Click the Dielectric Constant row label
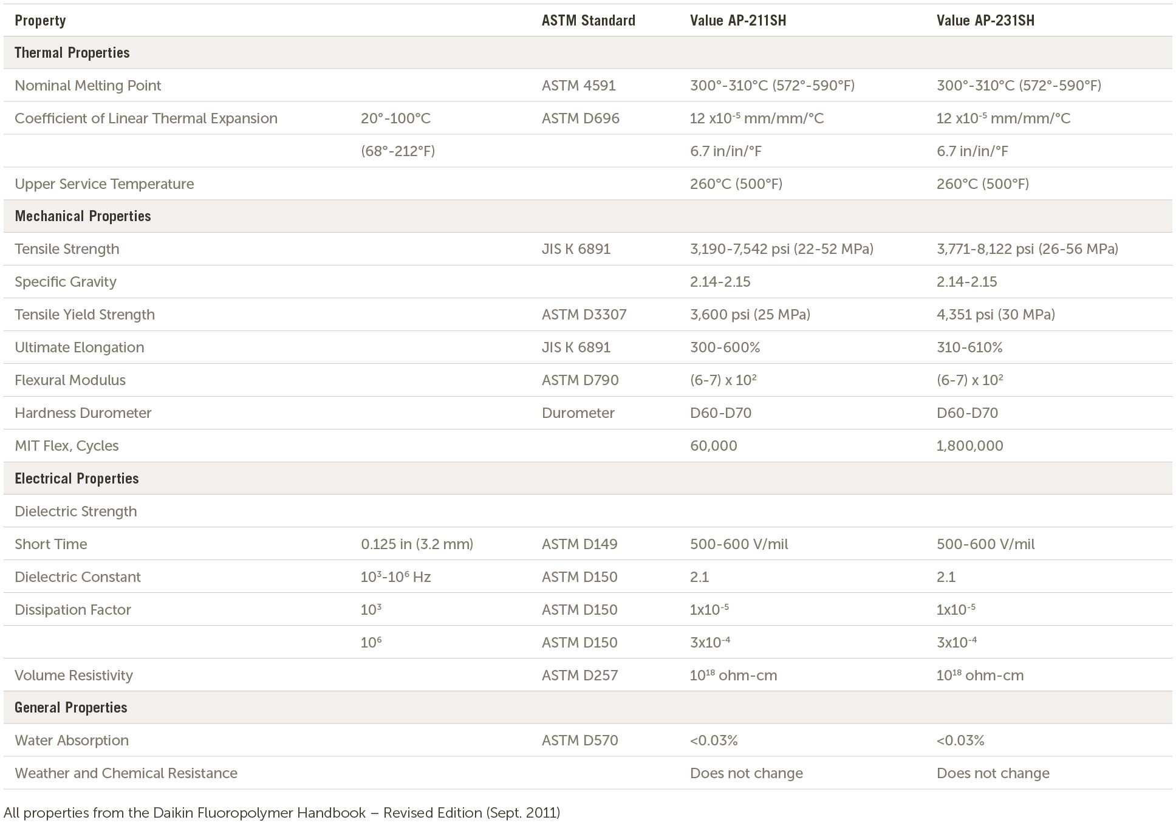 pyautogui.click(x=78, y=577)
